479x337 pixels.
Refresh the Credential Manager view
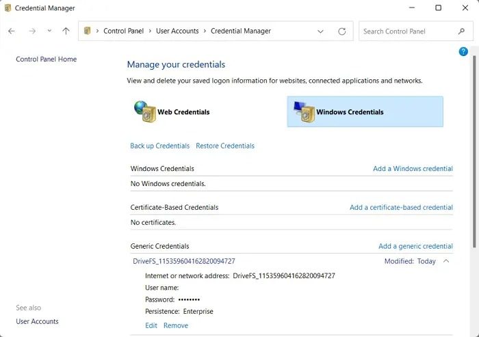point(342,31)
